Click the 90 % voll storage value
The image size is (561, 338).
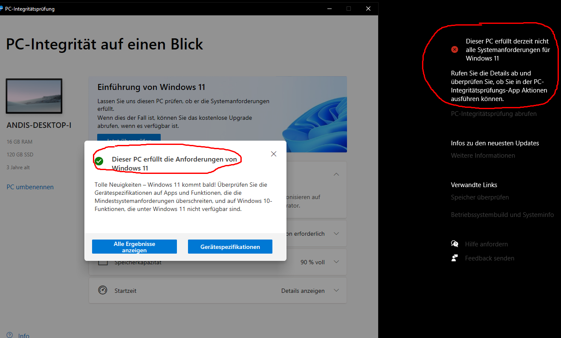tap(312, 262)
